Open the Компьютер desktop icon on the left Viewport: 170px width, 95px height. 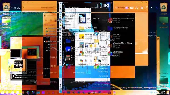pos(6,22)
